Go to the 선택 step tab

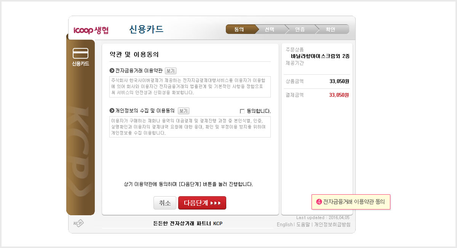(x=270, y=29)
